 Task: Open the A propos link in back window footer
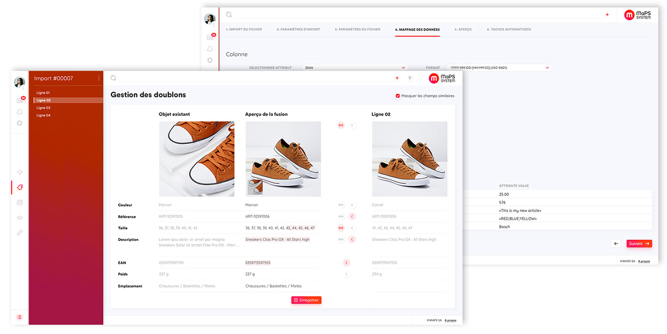644,261
